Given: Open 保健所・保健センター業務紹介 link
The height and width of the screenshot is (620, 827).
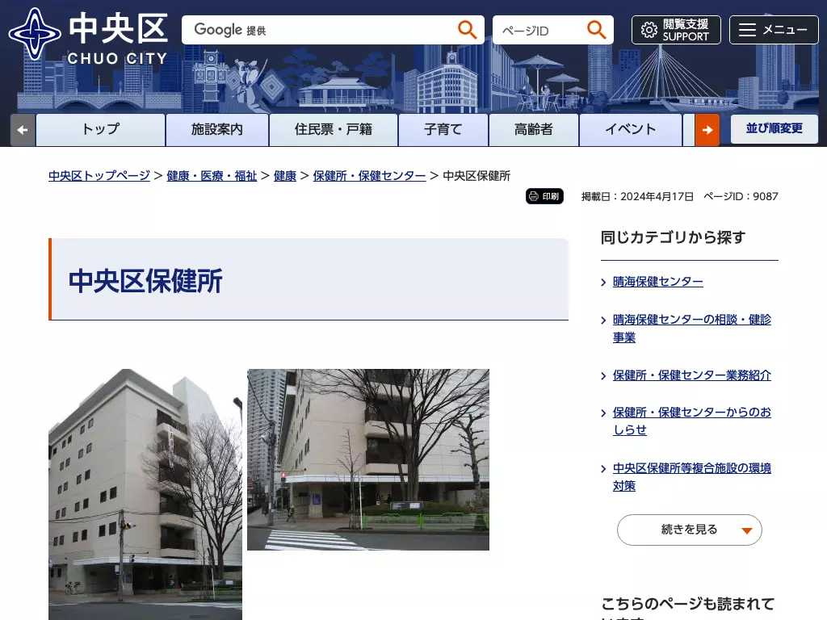Looking at the screenshot, I should coord(691,375).
